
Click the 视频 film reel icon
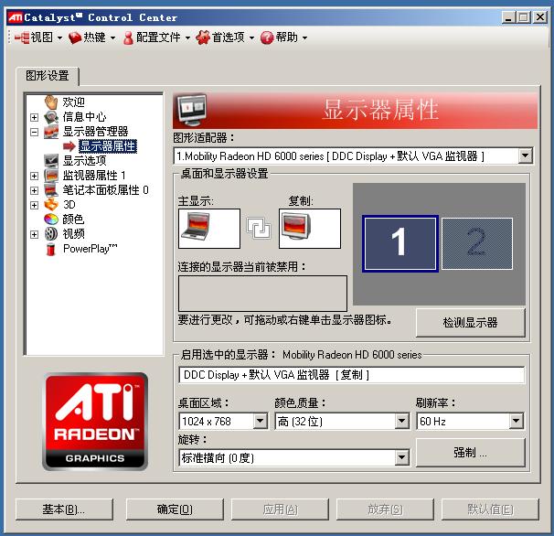[x=51, y=234]
